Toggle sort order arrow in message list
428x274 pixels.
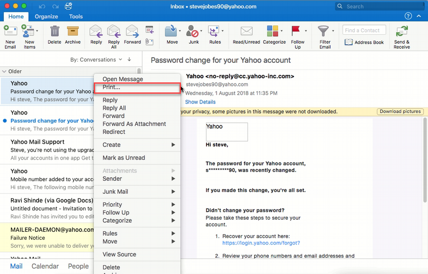129,59
